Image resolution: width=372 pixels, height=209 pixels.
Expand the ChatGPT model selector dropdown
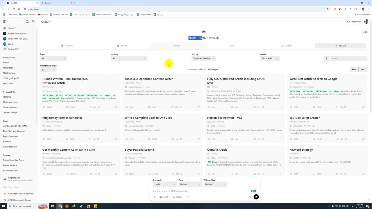[48, 22]
